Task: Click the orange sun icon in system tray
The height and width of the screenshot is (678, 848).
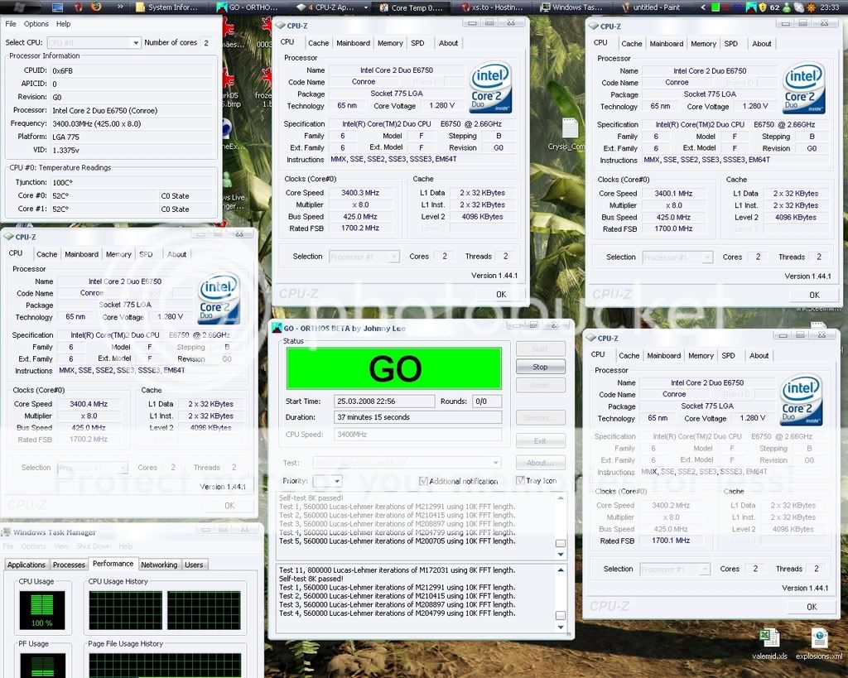Action: coord(812,7)
